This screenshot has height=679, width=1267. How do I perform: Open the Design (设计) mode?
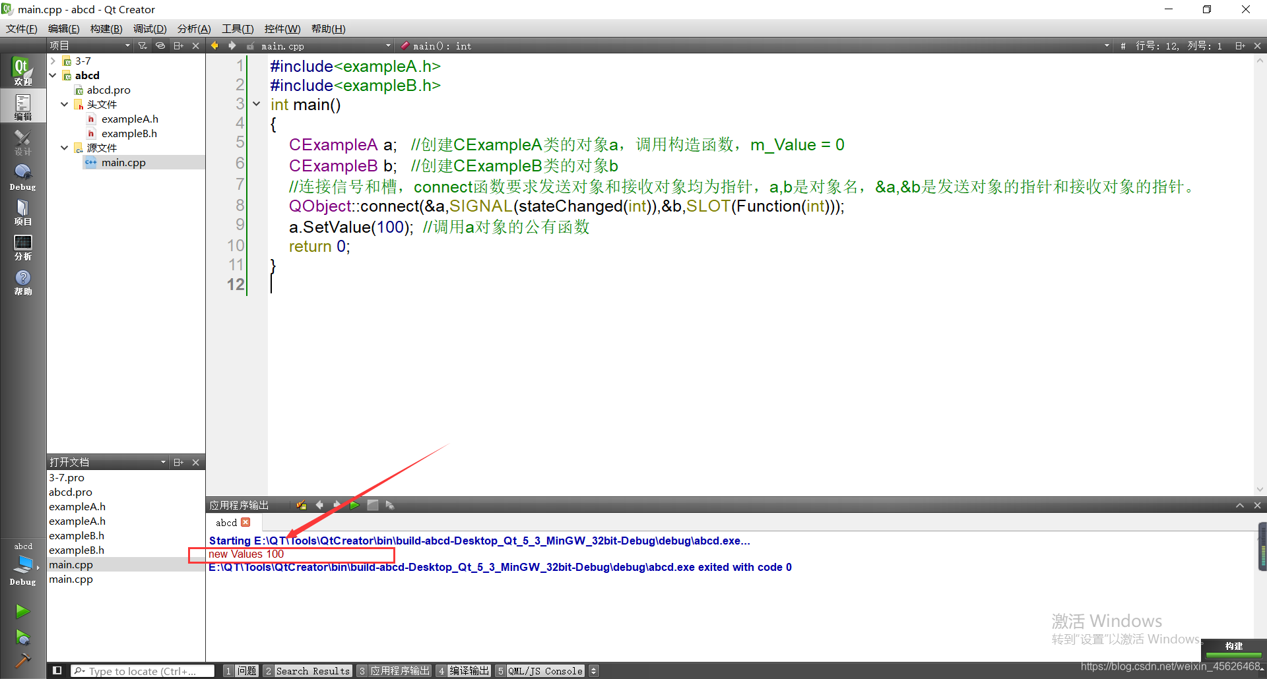coord(22,142)
